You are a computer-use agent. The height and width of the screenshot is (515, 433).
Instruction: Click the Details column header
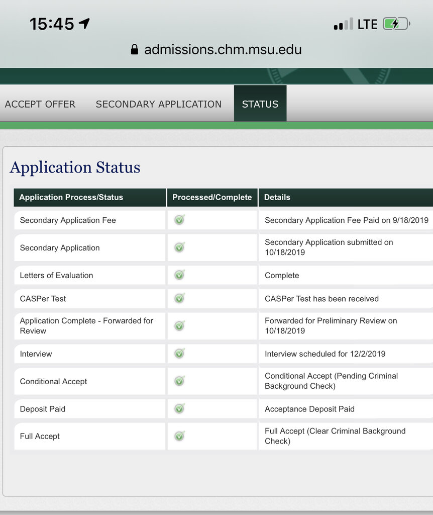click(346, 197)
